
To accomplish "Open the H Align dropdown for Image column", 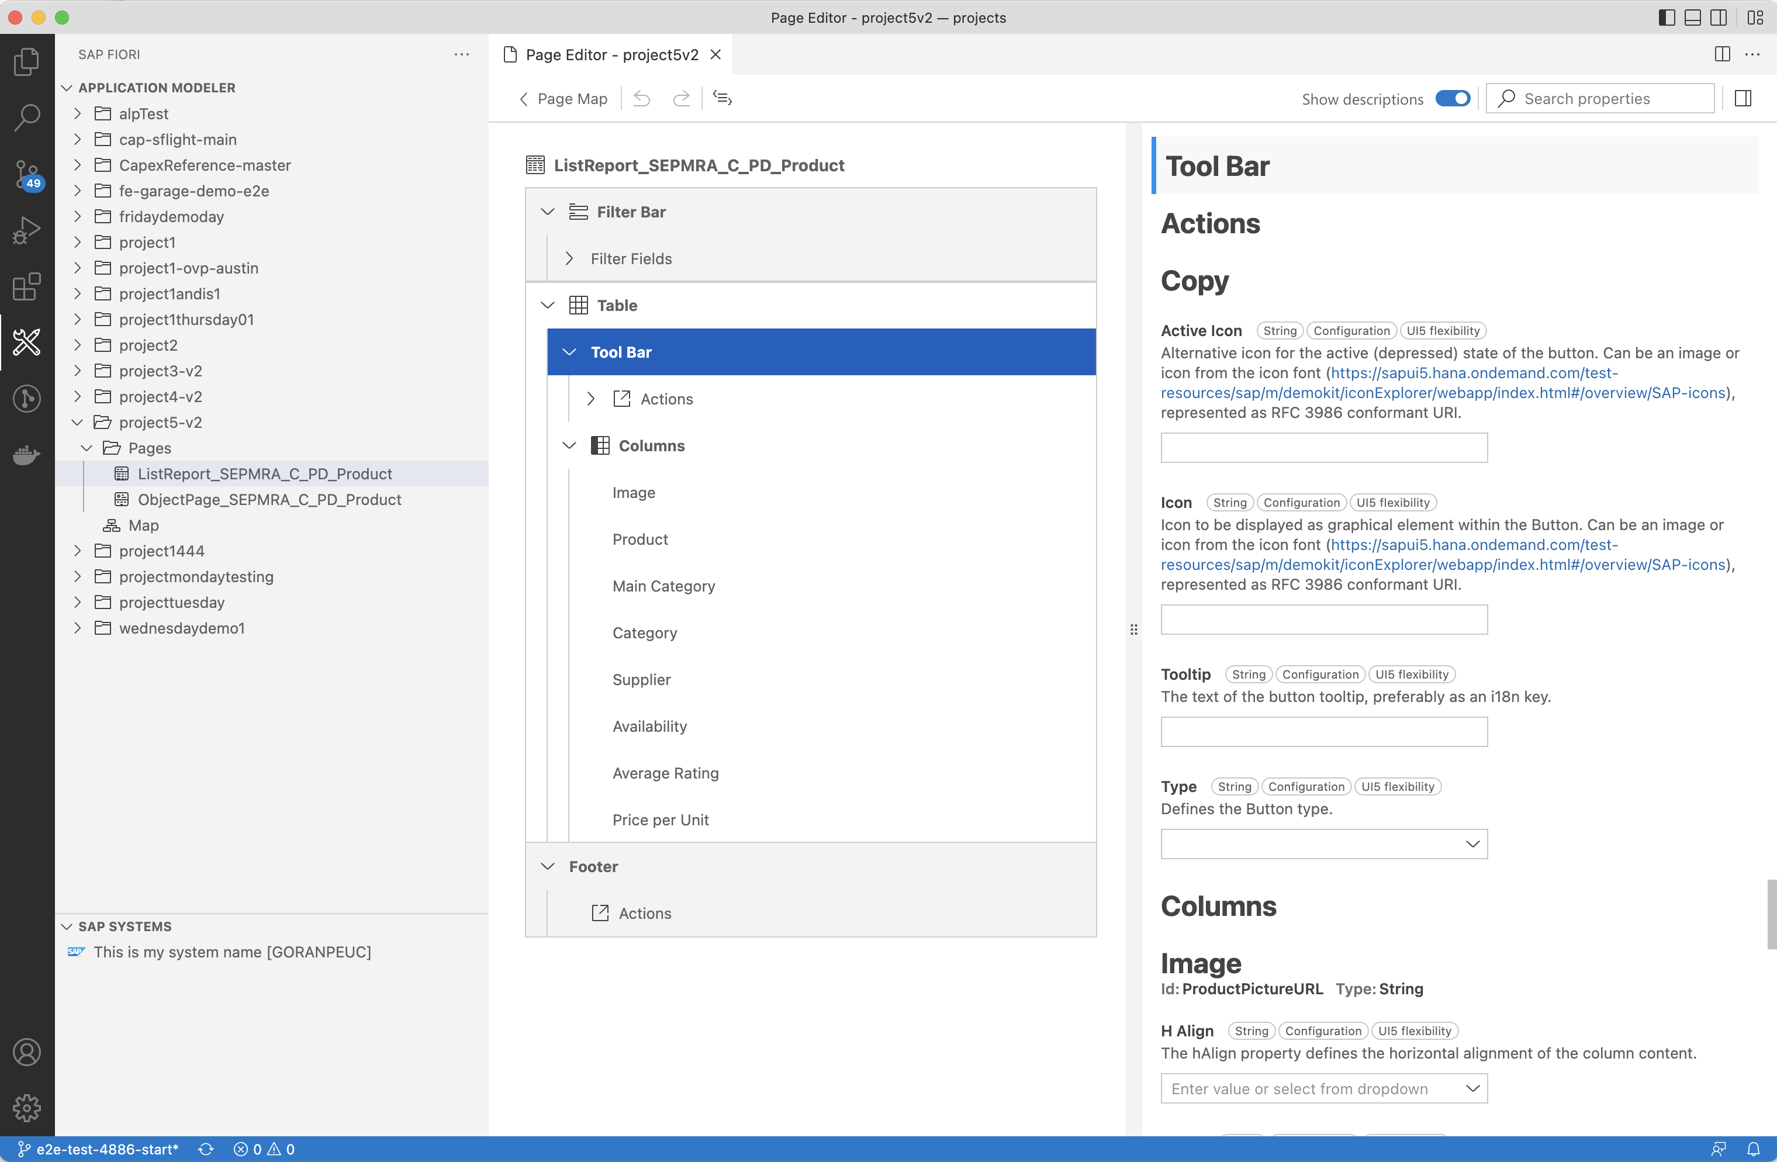I will pos(1472,1088).
